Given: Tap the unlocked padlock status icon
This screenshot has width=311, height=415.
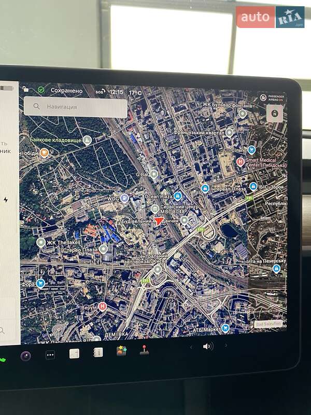Looking at the screenshot, I should tap(25, 89).
